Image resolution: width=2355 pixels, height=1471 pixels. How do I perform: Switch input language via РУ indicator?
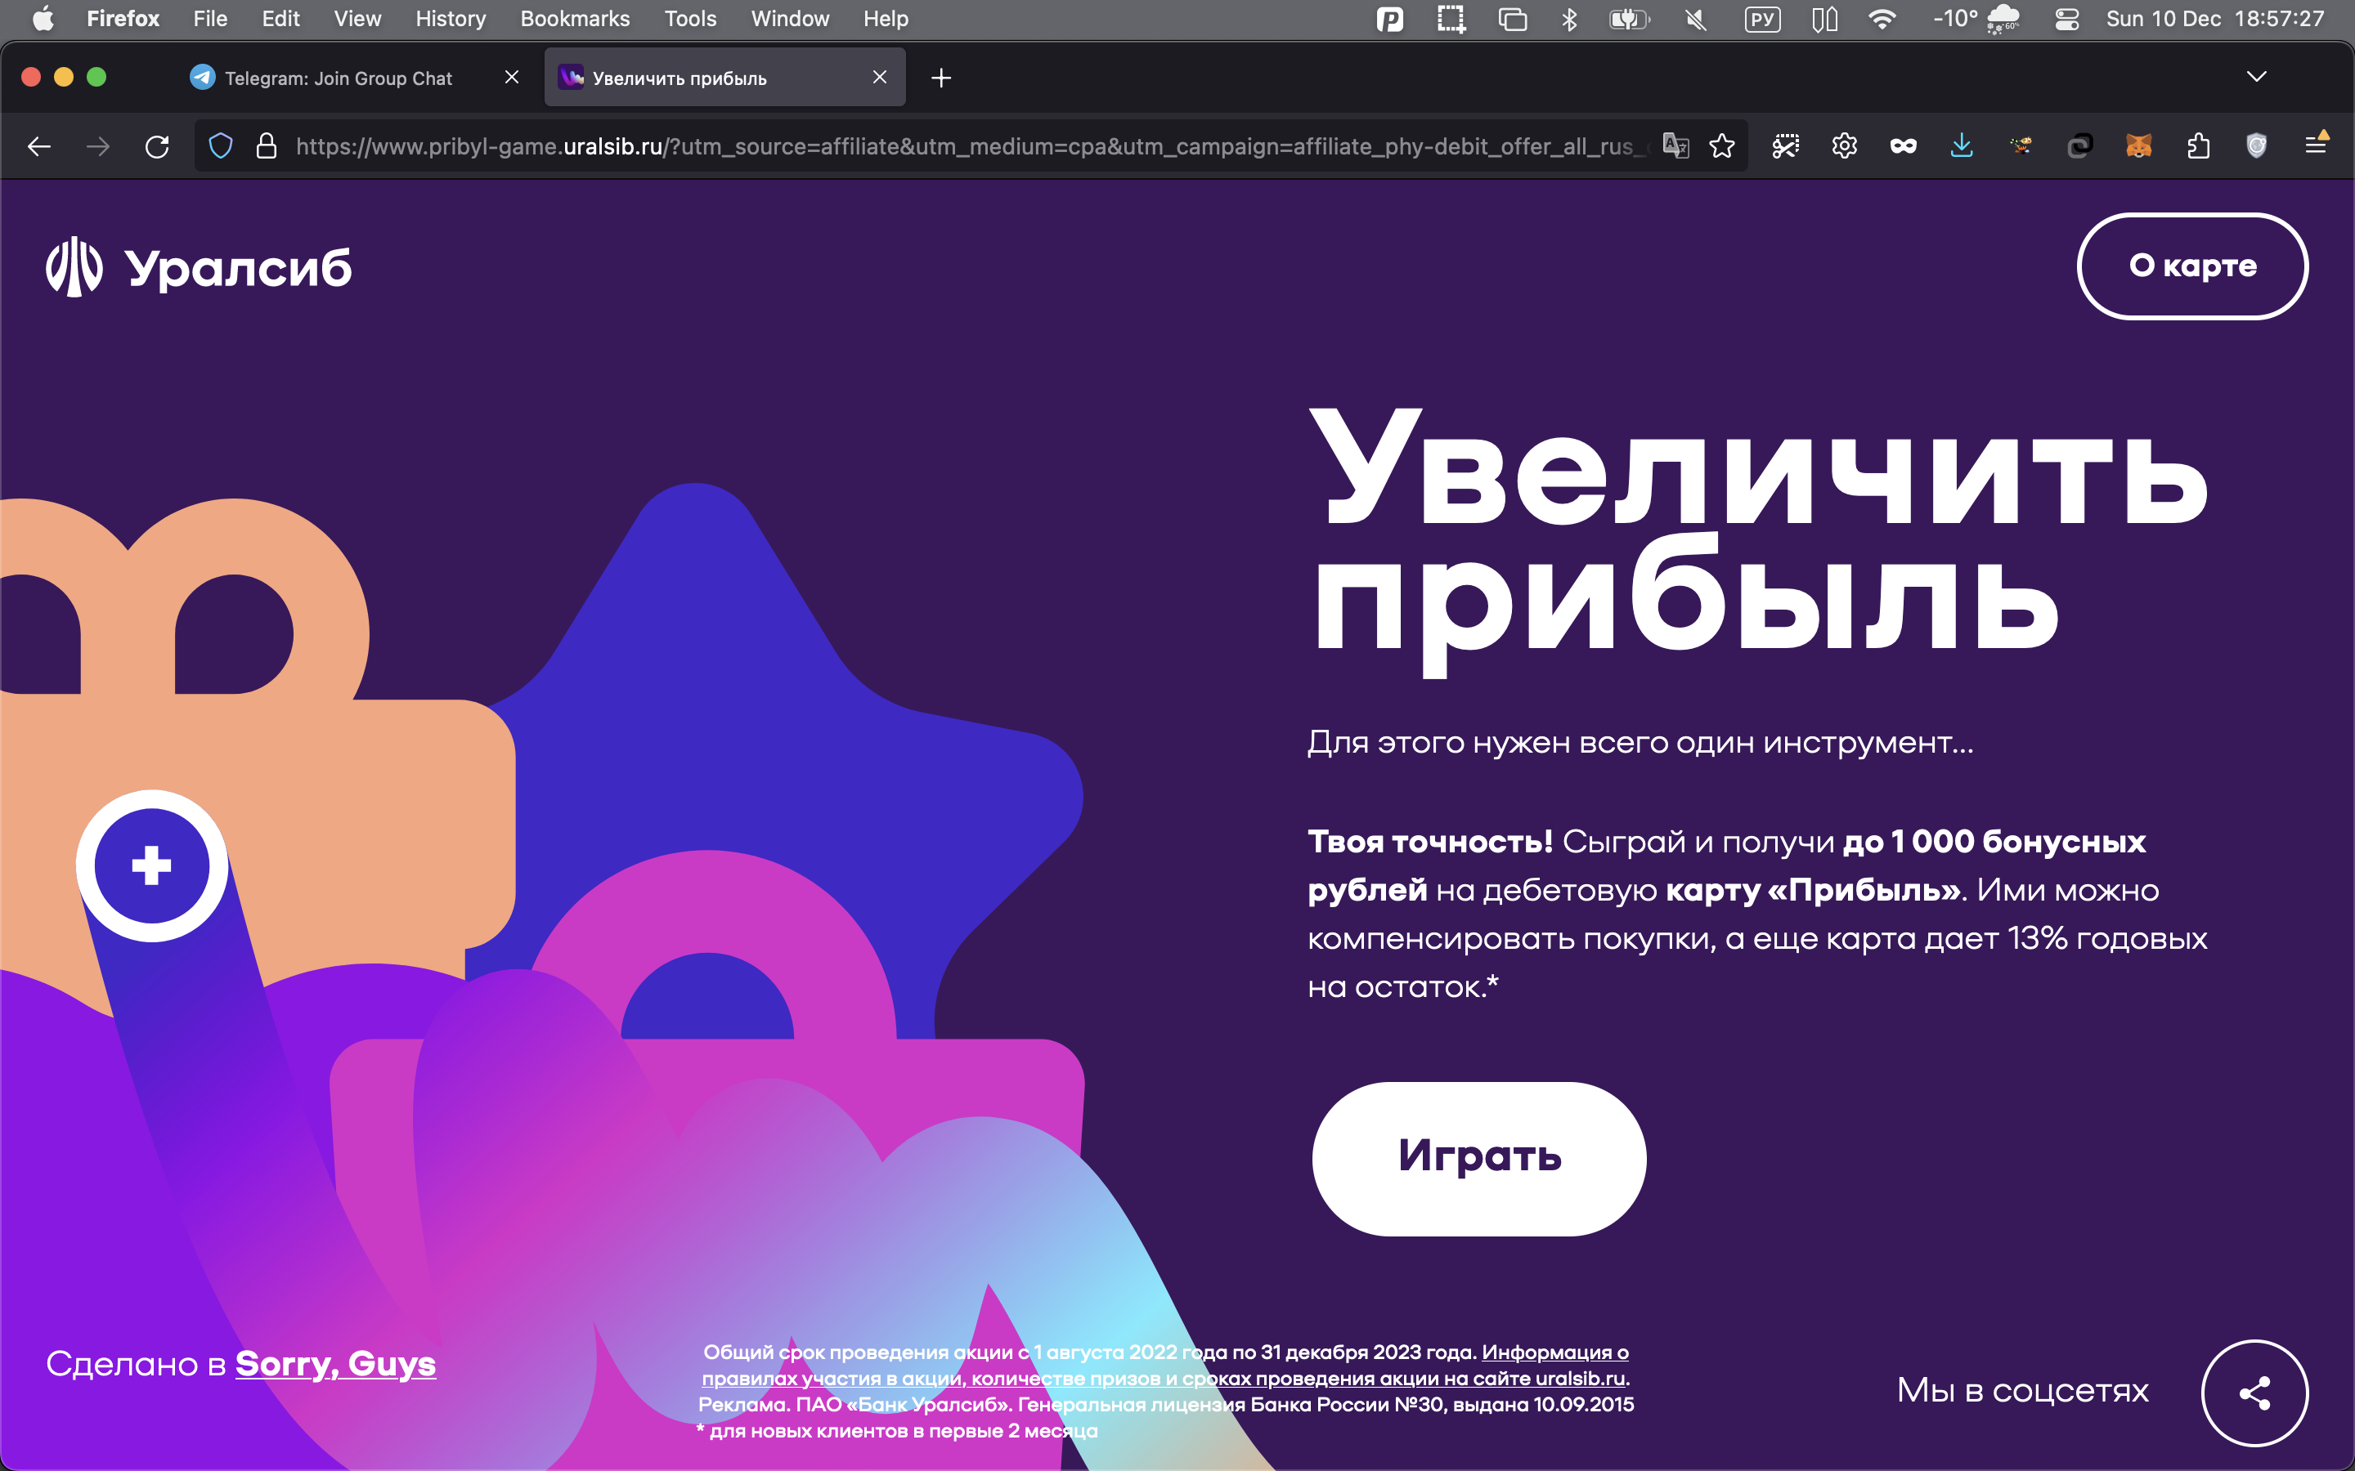pos(1761,19)
